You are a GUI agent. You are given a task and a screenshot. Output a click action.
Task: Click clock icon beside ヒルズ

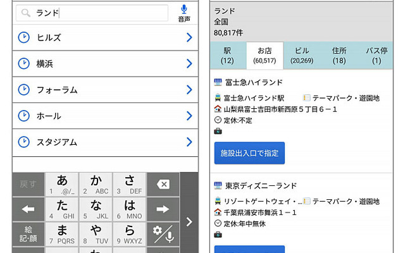tap(24, 37)
